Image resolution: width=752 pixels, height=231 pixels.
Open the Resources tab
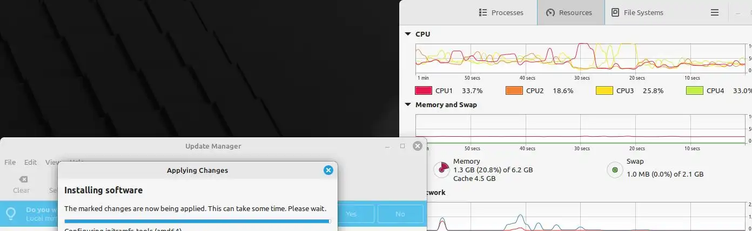click(x=570, y=12)
